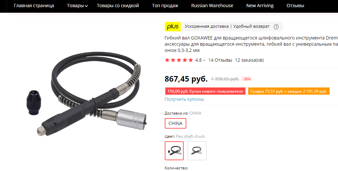Open the 14 Отзывы reviews link

(x=220, y=60)
